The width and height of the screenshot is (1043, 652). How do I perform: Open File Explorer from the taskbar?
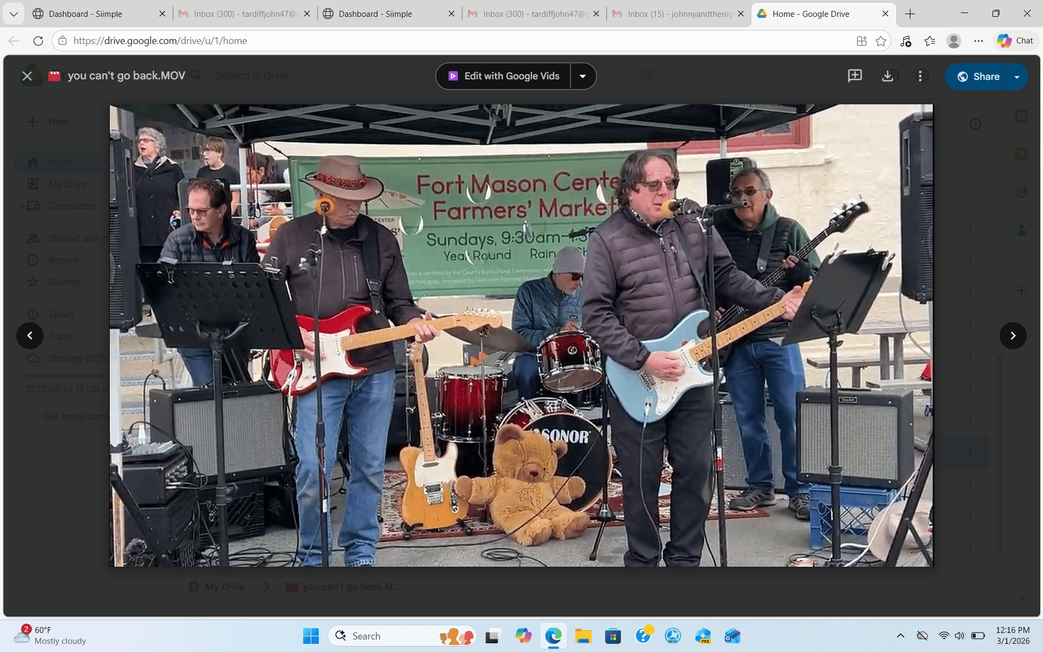(x=583, y=636)
